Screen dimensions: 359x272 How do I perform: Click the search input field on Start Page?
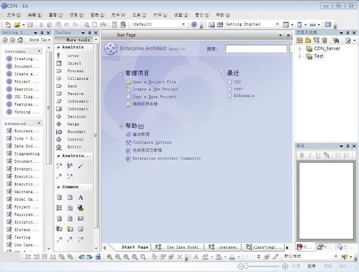(x=256, y=49)
